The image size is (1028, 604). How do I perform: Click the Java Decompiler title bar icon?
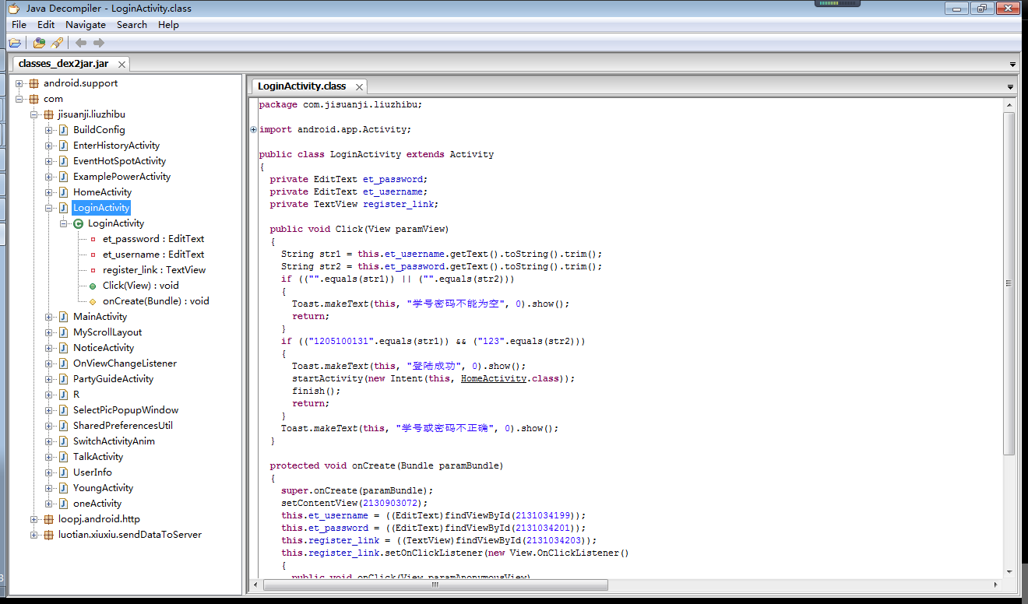(x=13, y=9)
